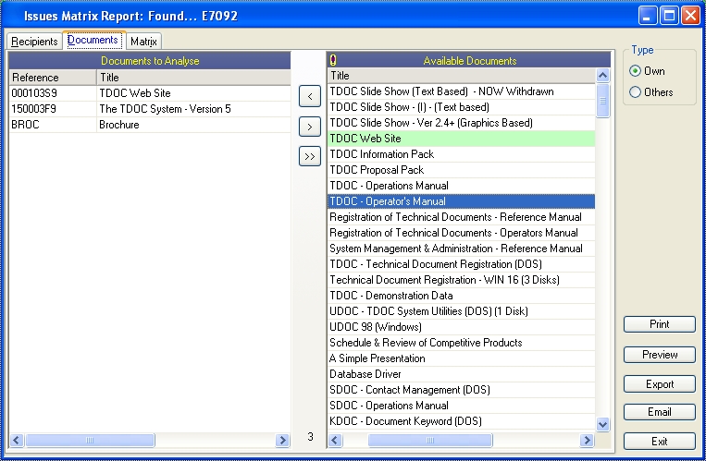Click the Title column header in Documents to Analyse
The width and height of the screenshot is (706, 461).
[193, 78]
